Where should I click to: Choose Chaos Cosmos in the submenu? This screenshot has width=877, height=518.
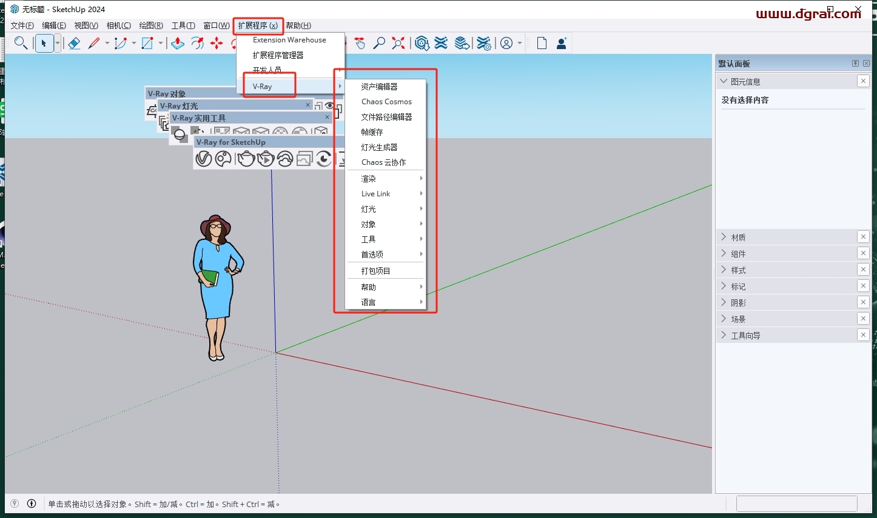(x=386, y=102)
